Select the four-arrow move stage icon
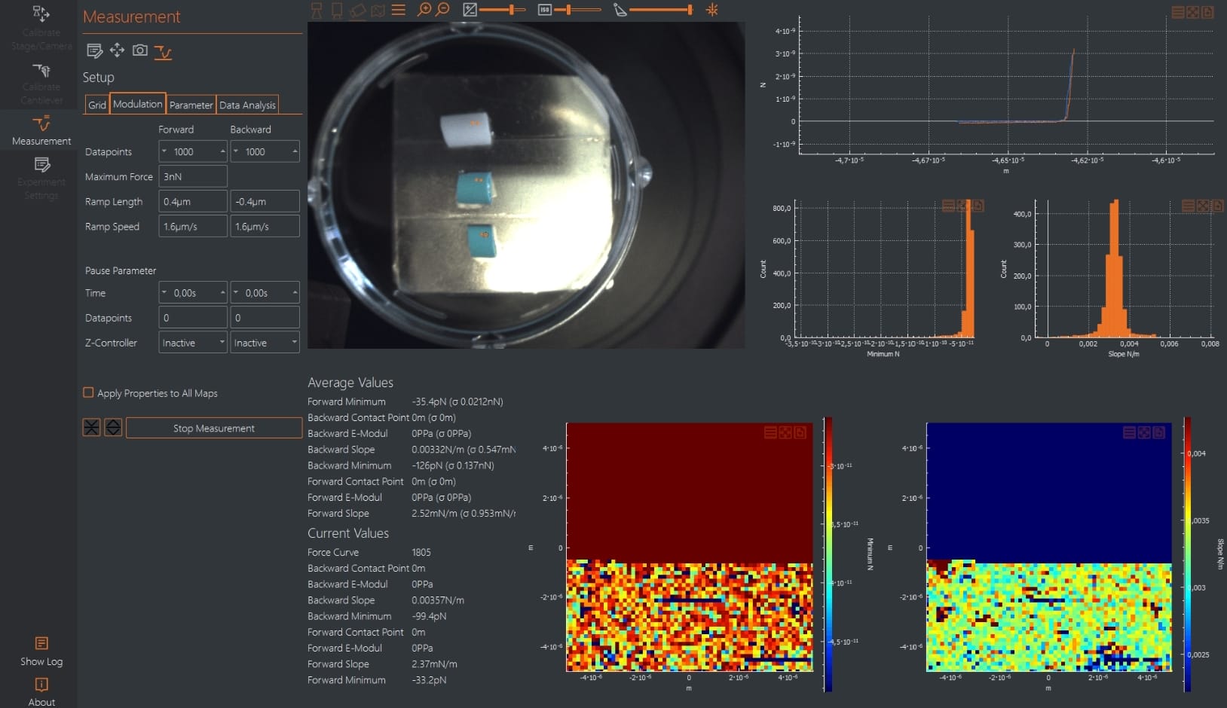1227x708 pixels. pos(117,50)
